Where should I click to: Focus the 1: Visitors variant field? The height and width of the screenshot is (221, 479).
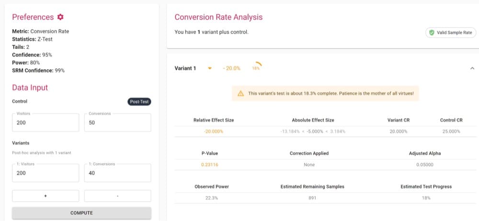coord(46,173)
